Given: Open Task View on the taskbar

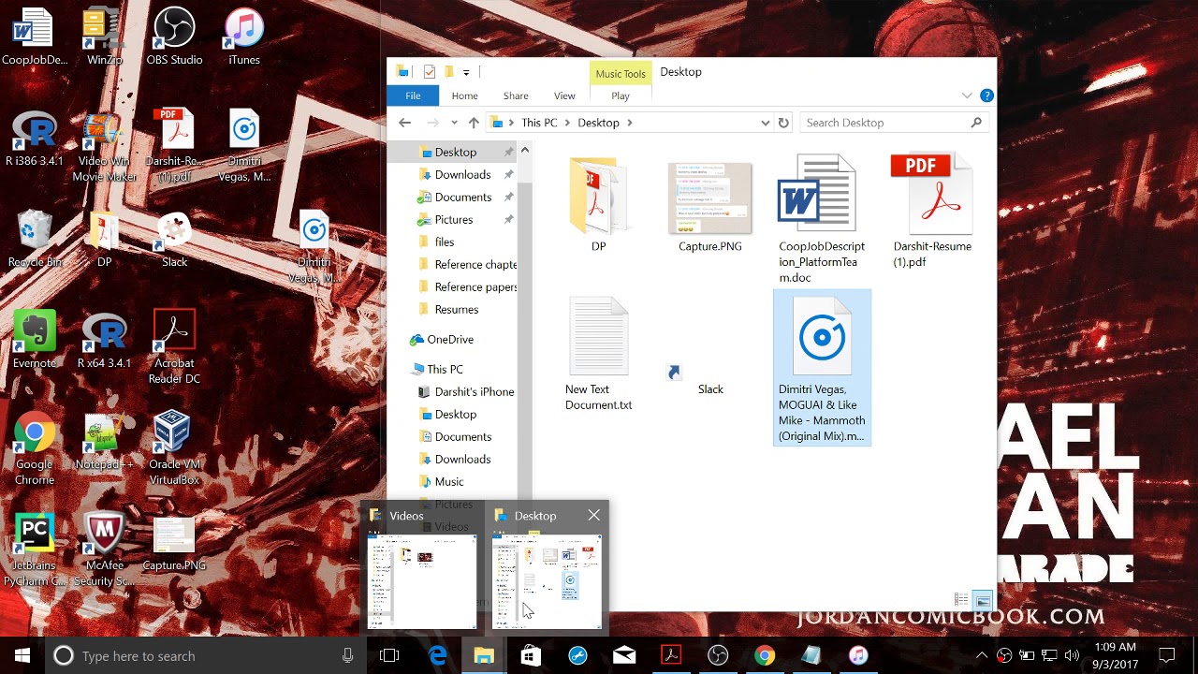Looking at the screenshot, I should point(389,656).
